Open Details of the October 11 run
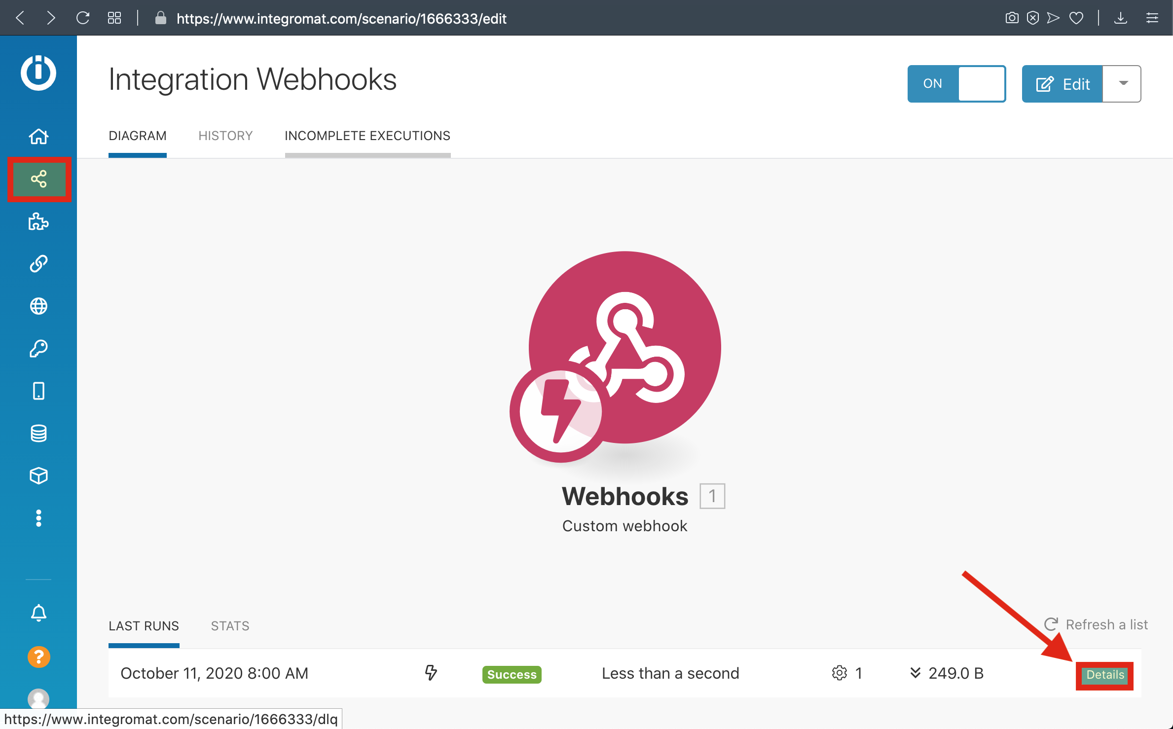This screenshot has height=729, width=1173. click(1104, 675)
